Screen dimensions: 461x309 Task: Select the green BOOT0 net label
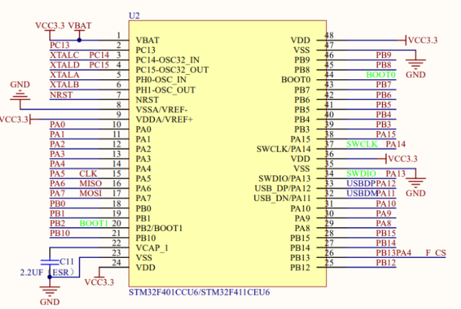coord(381,74)
